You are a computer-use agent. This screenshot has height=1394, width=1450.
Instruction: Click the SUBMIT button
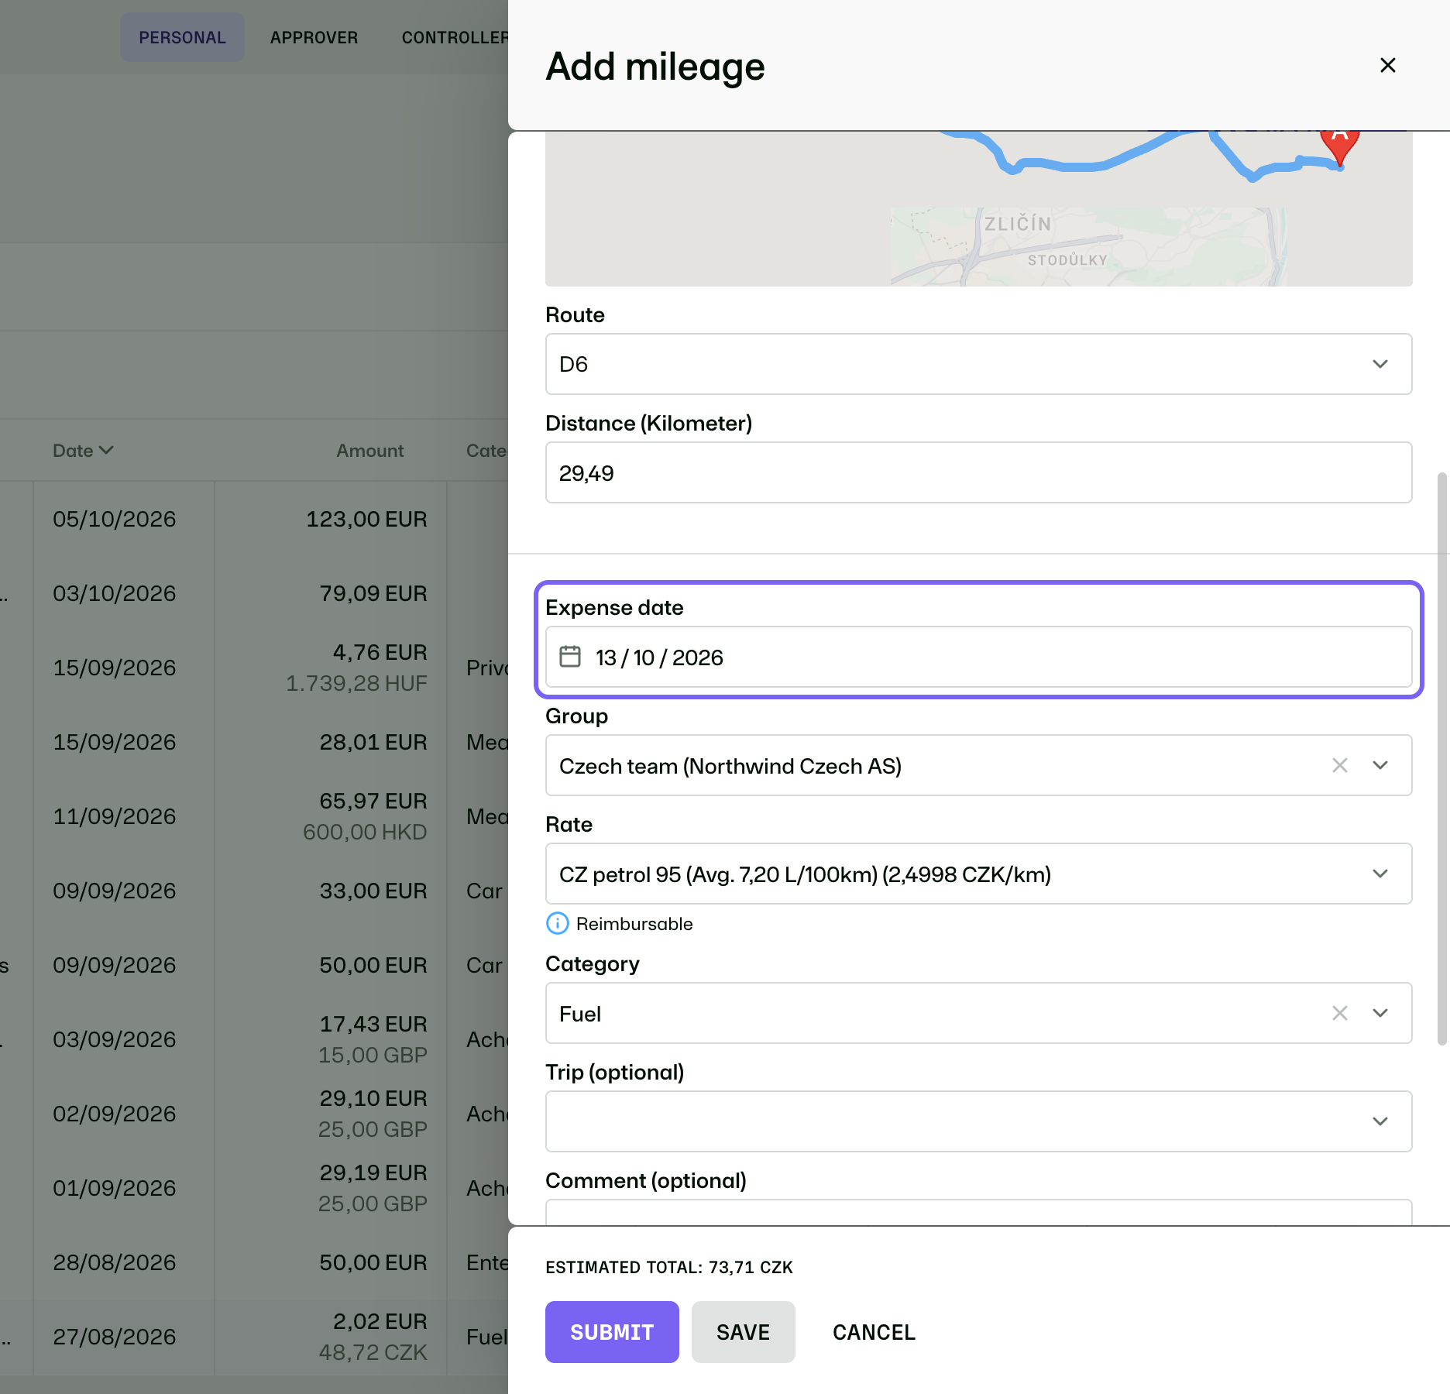coord(612,1332)
